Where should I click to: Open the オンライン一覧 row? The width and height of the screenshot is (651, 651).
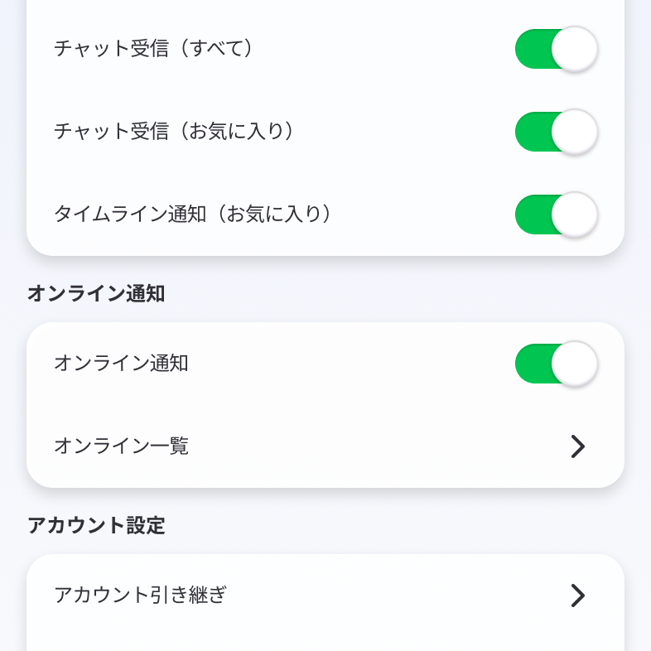[x=325, y=446]
